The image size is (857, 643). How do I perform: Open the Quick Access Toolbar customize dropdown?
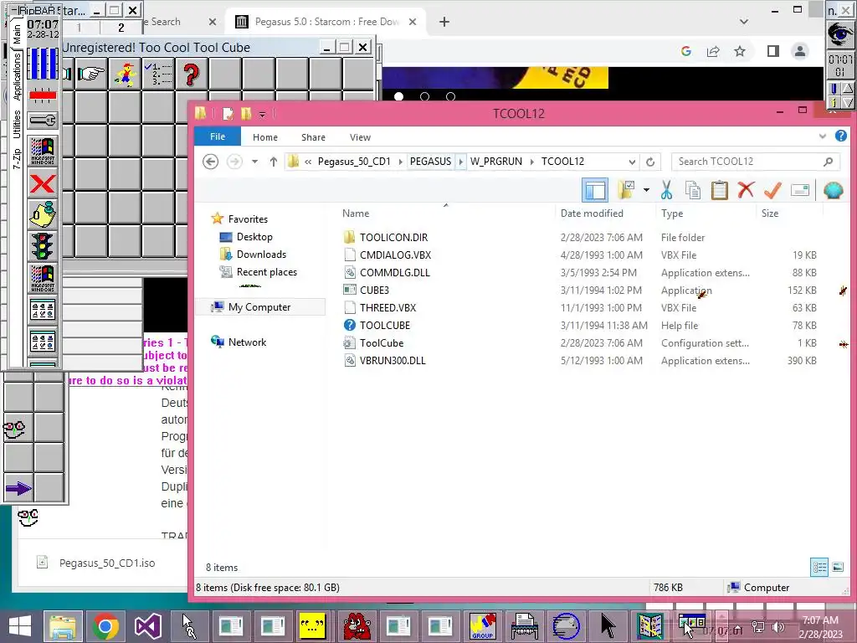[262, 114]
